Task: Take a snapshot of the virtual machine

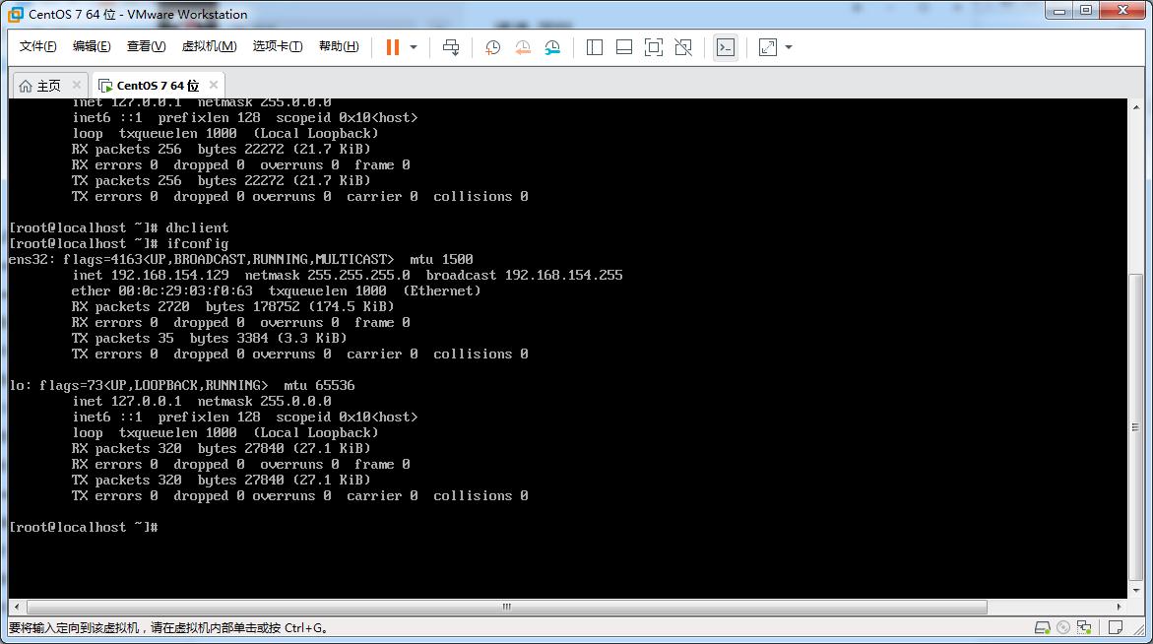Action: click(492, 46)
